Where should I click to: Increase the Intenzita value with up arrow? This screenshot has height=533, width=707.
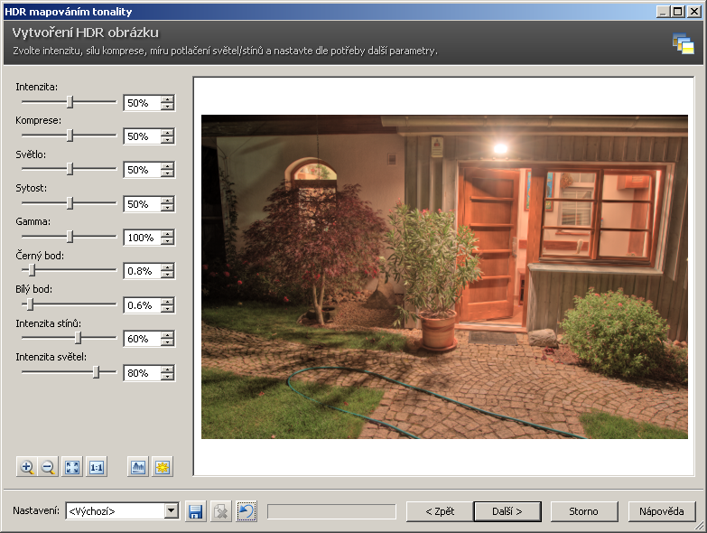[x=167, y=98]
